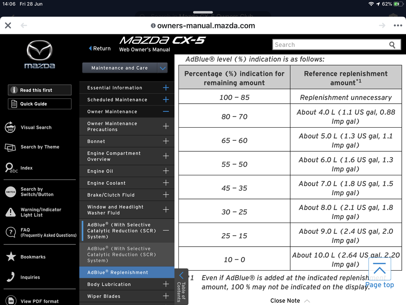406x305 pixels.
Task: Go forward using the browser forward arrow
Action: click(382, 26)
